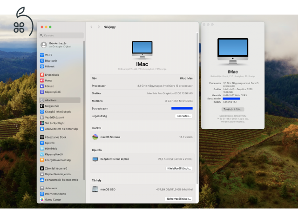298x223 pixels.
Task: Click the macOS SSD drive icon
Action: tap(95, 189)
